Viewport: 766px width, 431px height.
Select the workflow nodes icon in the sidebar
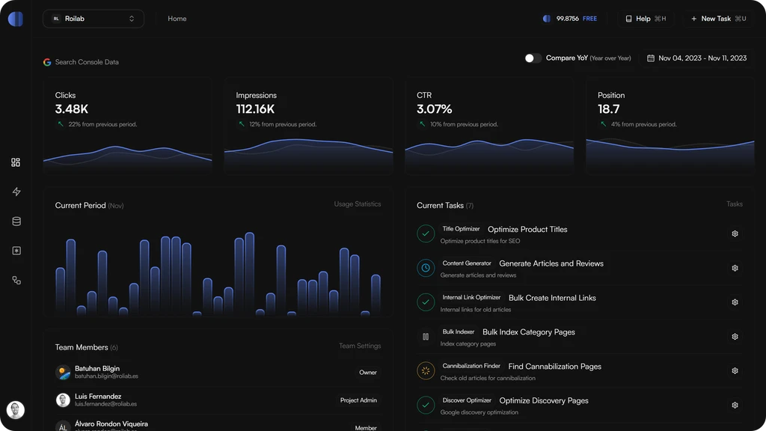coord(16,280)
